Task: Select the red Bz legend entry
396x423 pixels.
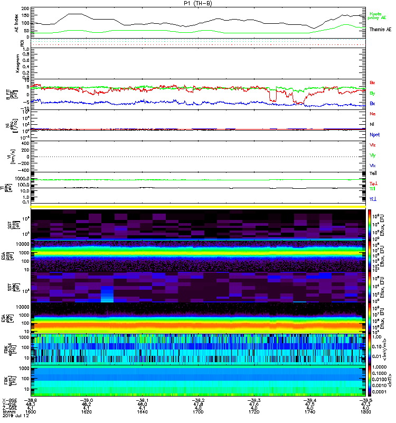Action: click(372, 82)
